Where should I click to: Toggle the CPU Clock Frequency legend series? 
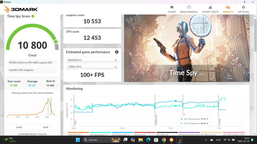coord(189,134)
